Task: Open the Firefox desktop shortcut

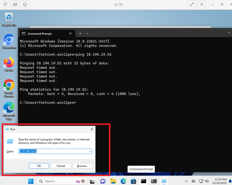Action: click(9, 64)
